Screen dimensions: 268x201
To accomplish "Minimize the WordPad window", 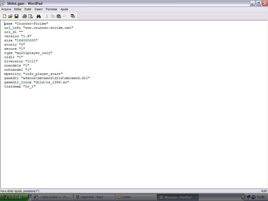I will pos(253,3).
